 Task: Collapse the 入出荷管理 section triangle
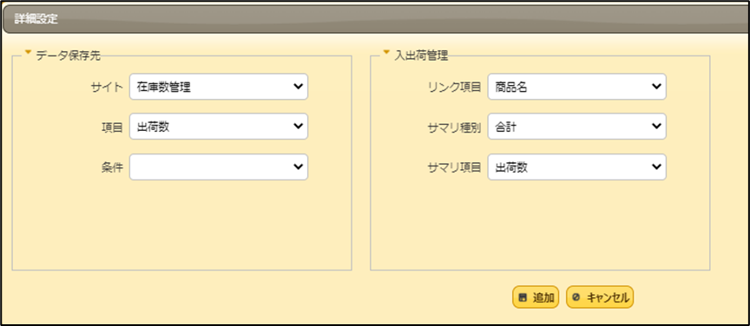[x=386, y=52]
